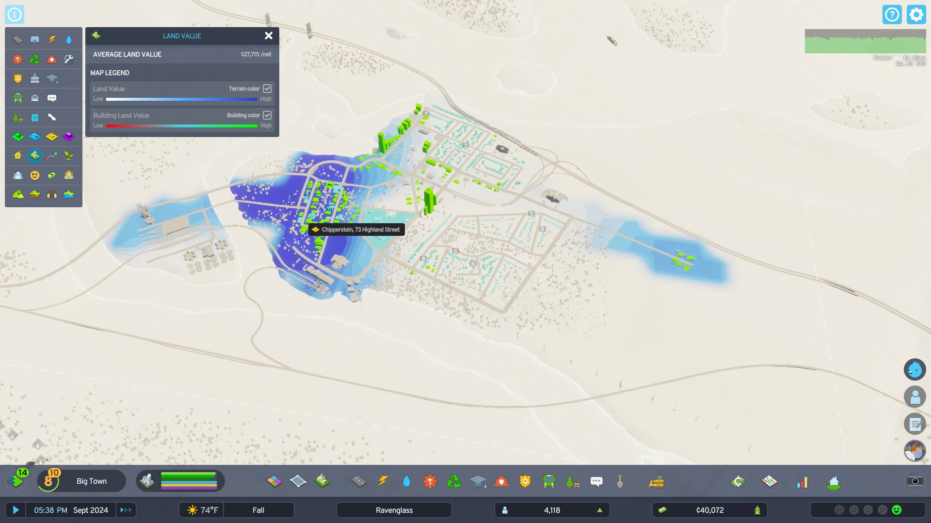Screen dimensions: 931x523
Task: Toggle the active Land Value info view icon
Action: [35, 156]
